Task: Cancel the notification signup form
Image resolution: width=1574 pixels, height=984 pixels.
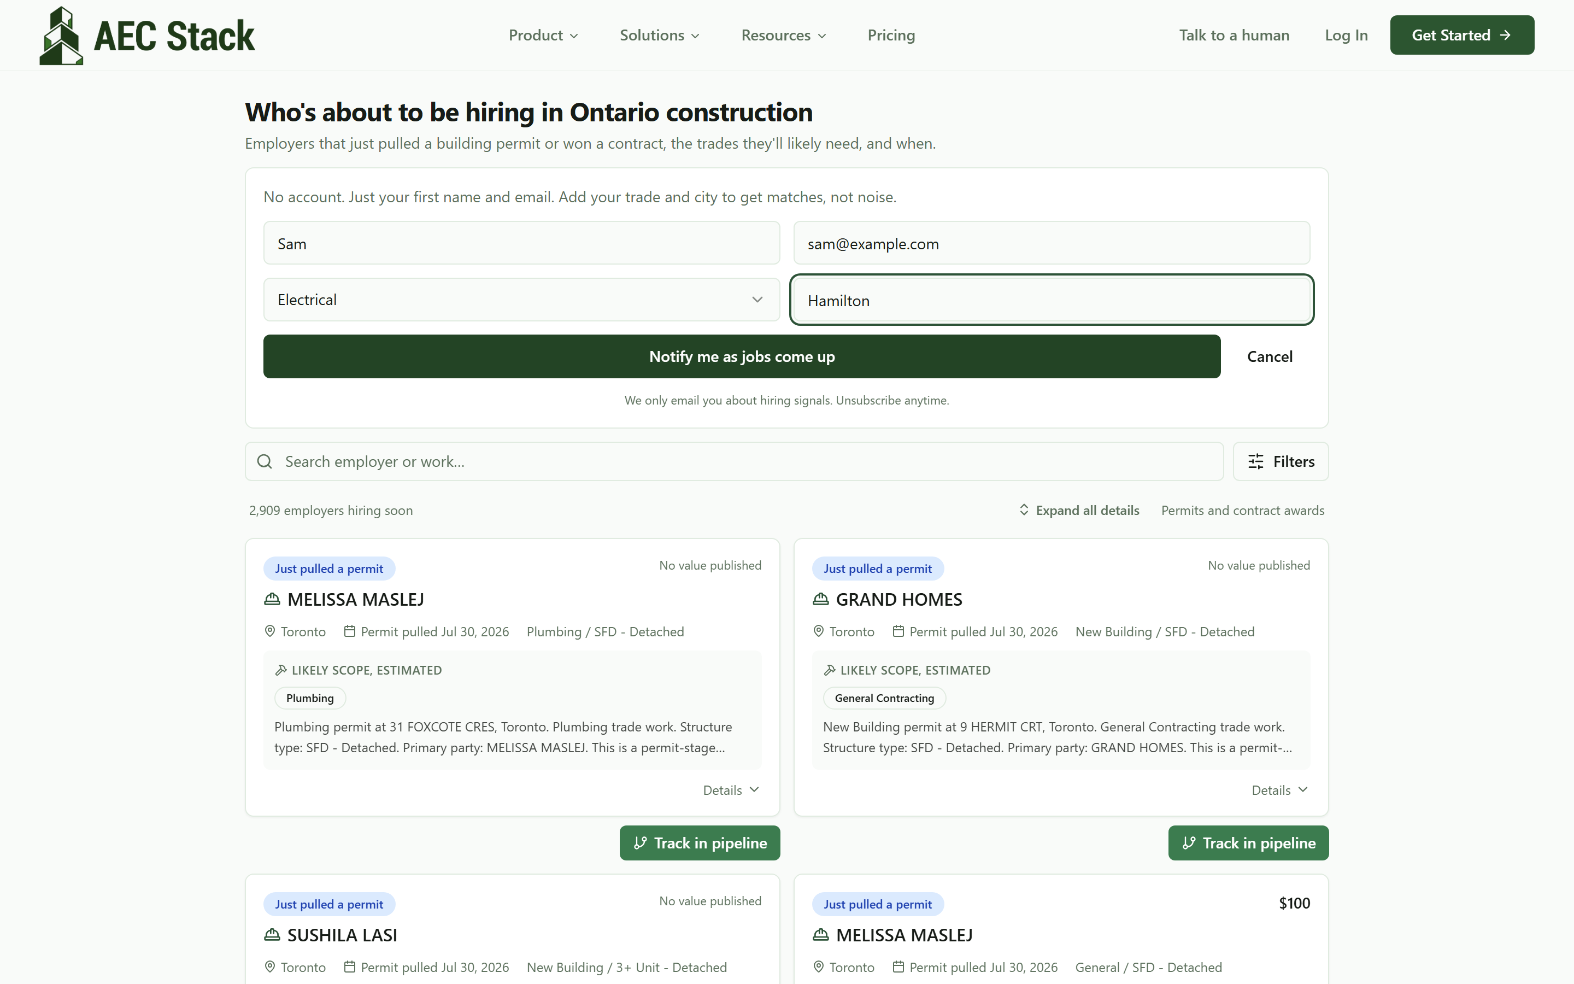Action: click(1270, 356)
